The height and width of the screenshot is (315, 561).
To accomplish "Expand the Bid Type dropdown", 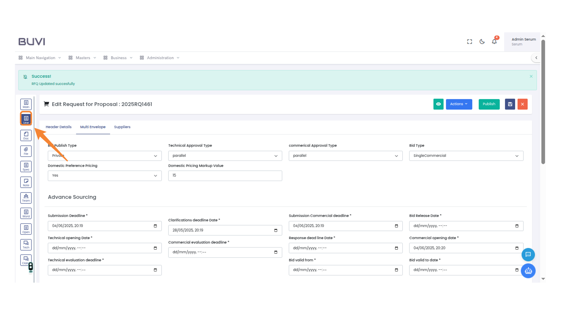I will click(x=466, y=156).
